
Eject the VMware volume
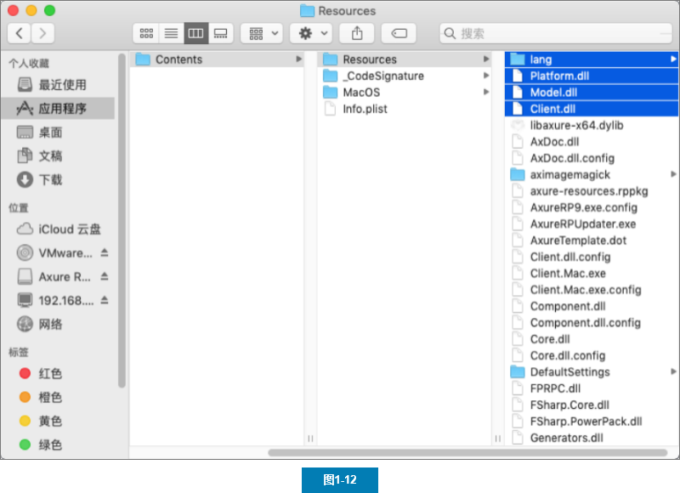pyautogui.click(x=105, y=252)
